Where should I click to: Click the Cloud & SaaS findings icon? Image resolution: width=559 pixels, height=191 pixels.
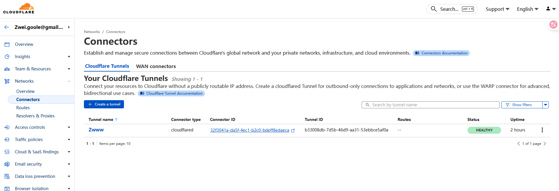[x=7, y=152]
